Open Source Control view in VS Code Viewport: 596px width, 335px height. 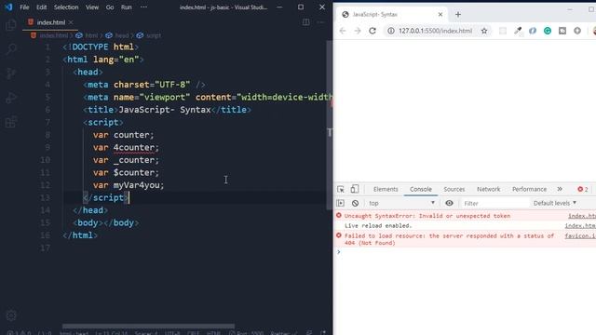(x=11, y=74)
